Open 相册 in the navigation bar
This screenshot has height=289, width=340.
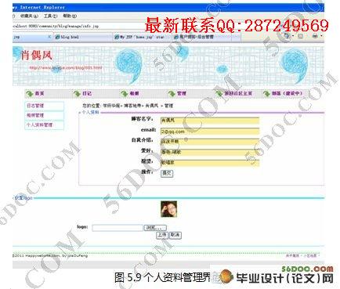pyautogui.click(x=134, y=93)
